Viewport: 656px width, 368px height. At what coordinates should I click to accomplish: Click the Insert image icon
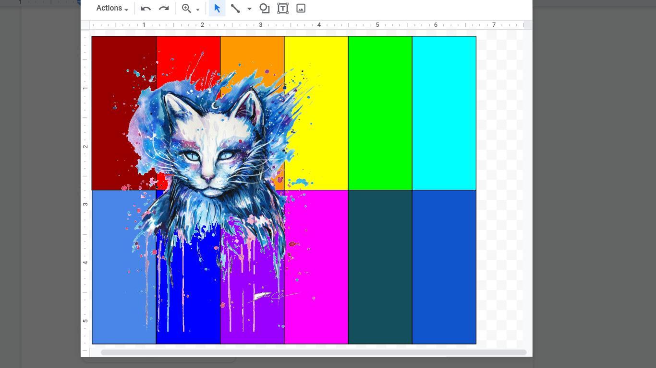pyautogui.click(x=301, y=9)
